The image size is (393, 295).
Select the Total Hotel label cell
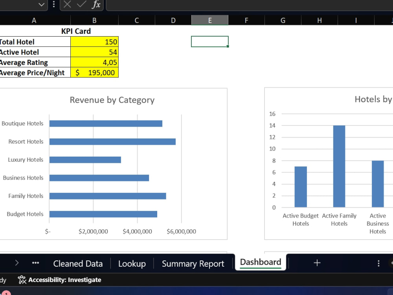(x=35, y=42)
